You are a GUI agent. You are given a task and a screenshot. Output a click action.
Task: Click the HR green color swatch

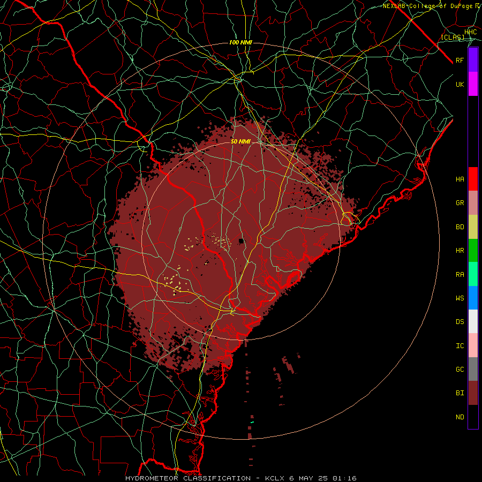(473, 250)
